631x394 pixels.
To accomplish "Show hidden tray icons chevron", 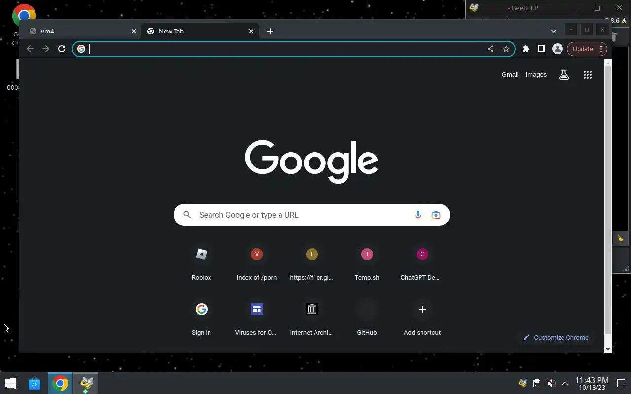I will 565,383.
